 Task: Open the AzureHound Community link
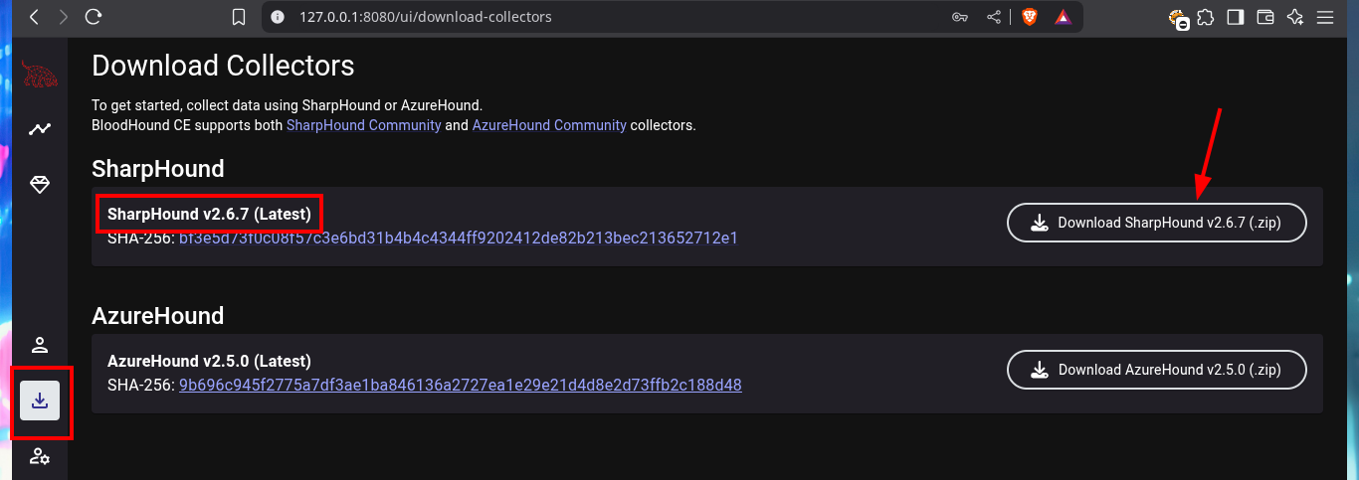(x=549, y=125)
